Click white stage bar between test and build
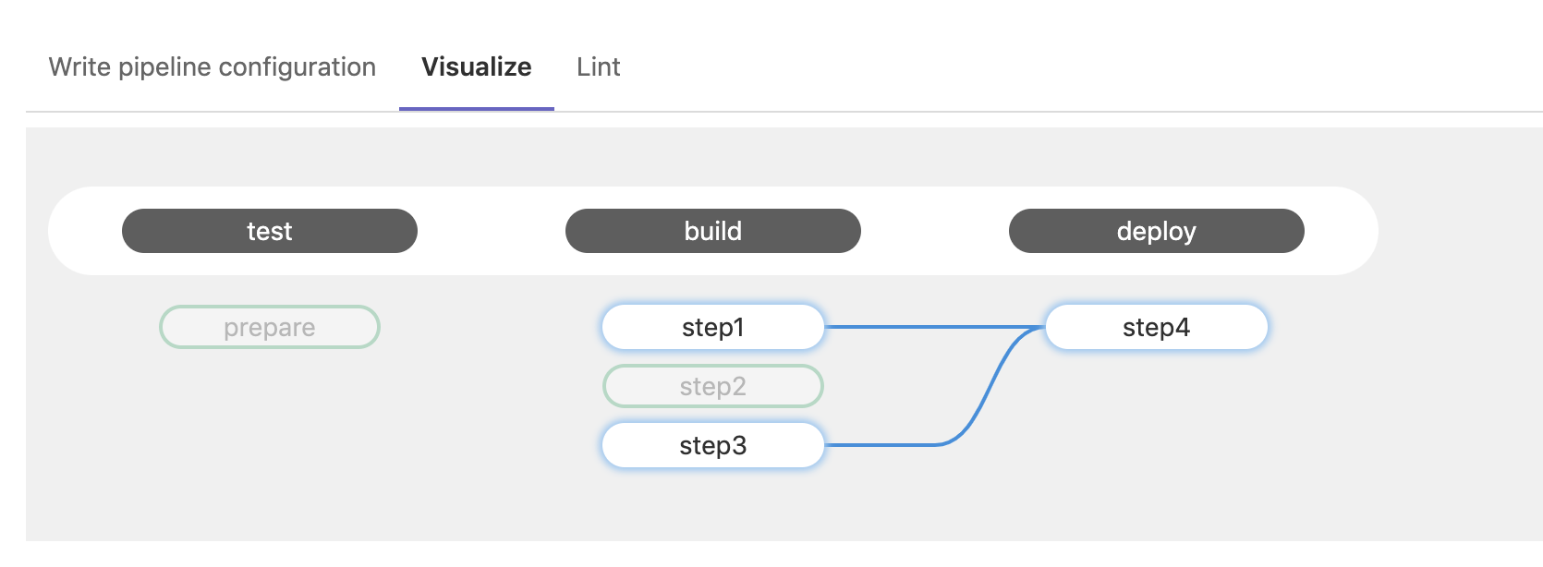 click(492, 231)
